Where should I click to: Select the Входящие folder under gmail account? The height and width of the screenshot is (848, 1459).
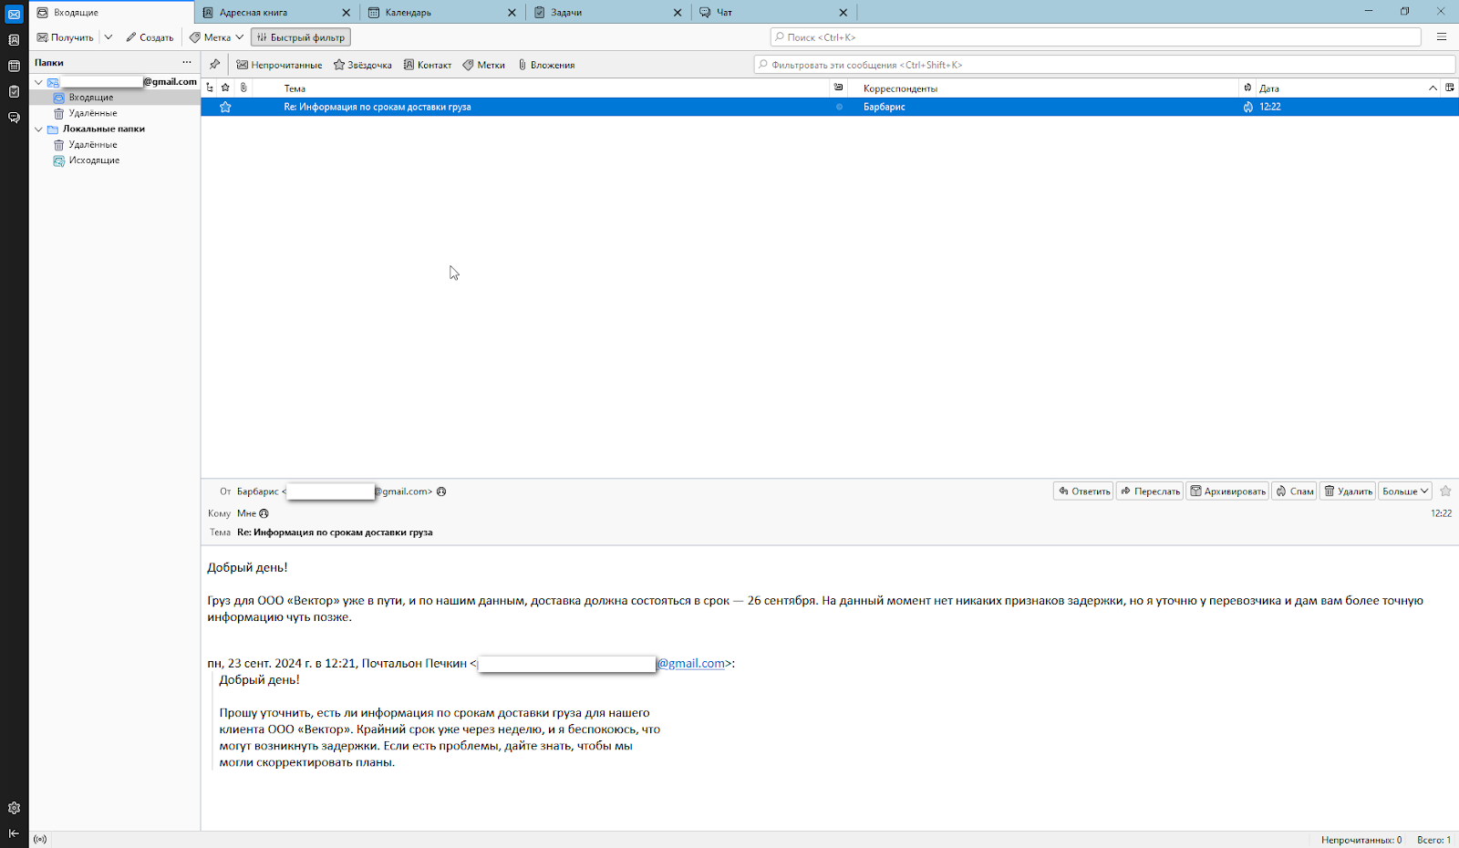(x=115, y=98)
